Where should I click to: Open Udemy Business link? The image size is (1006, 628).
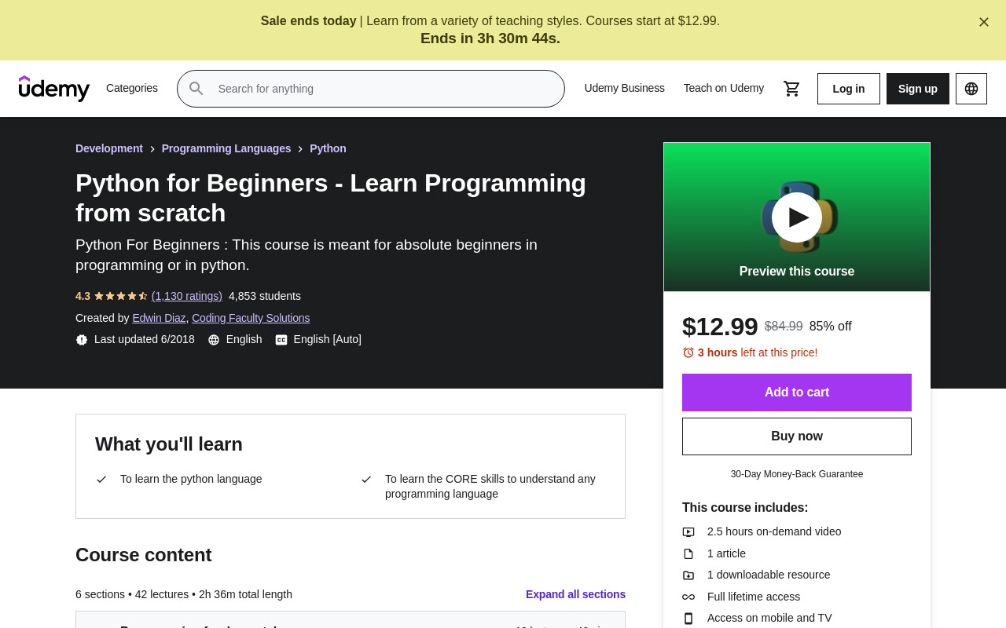(x=625, y=88)
